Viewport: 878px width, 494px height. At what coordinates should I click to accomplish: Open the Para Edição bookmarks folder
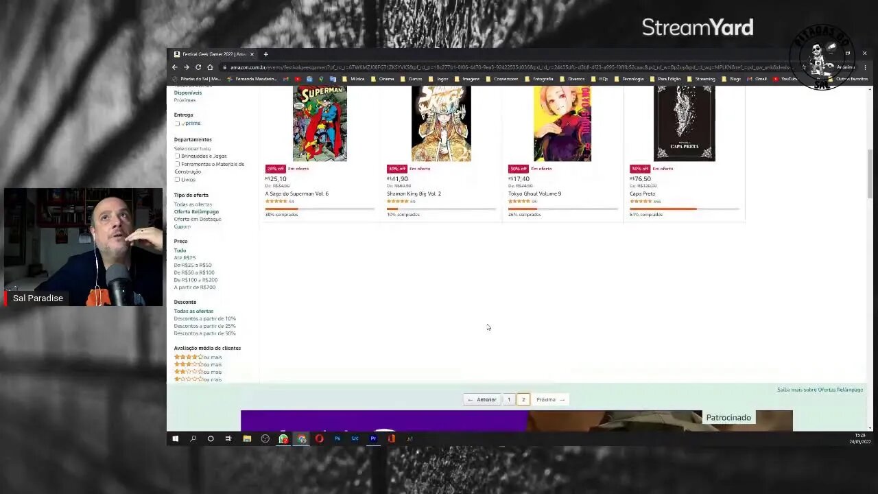pyautogui.click(x=665, y=79)
